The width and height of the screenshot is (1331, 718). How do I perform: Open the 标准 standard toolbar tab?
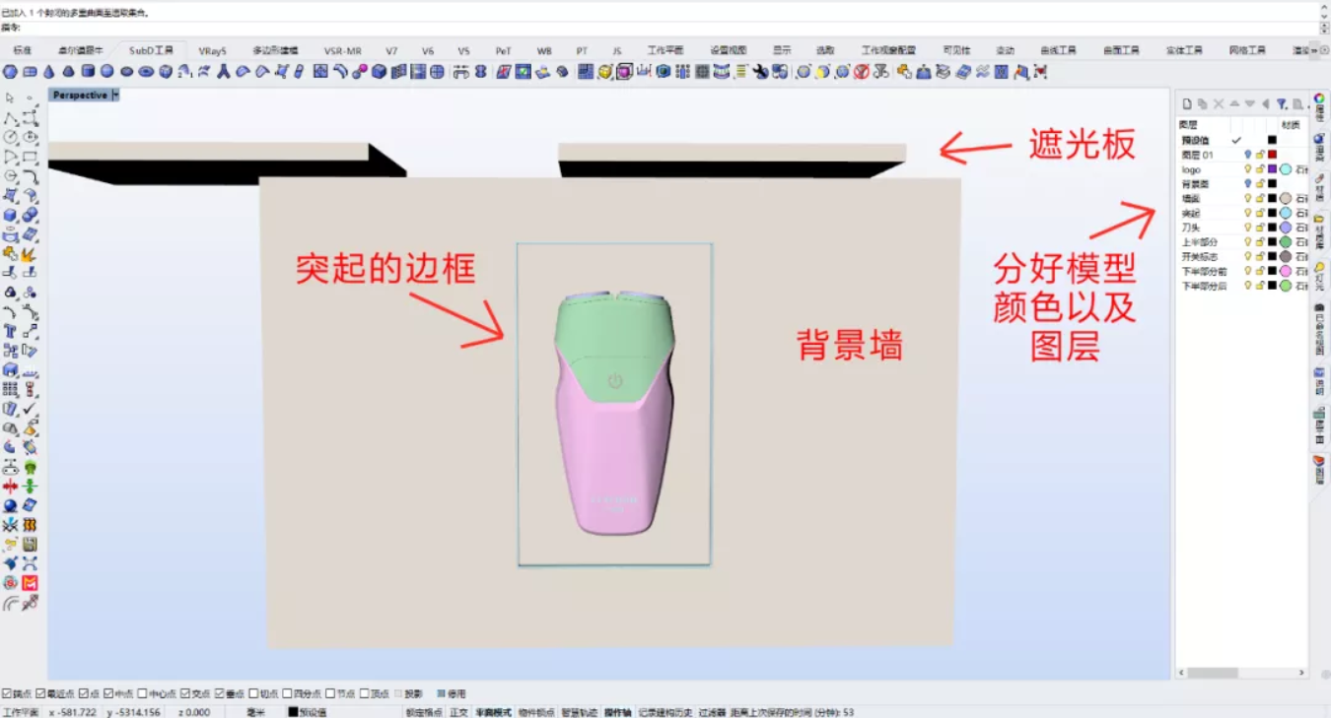22,50
